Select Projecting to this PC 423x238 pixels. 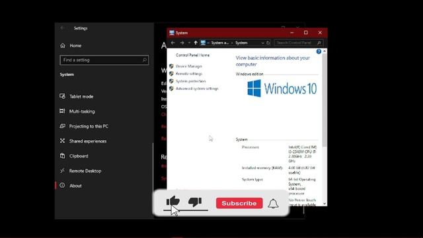coord(89,126)
